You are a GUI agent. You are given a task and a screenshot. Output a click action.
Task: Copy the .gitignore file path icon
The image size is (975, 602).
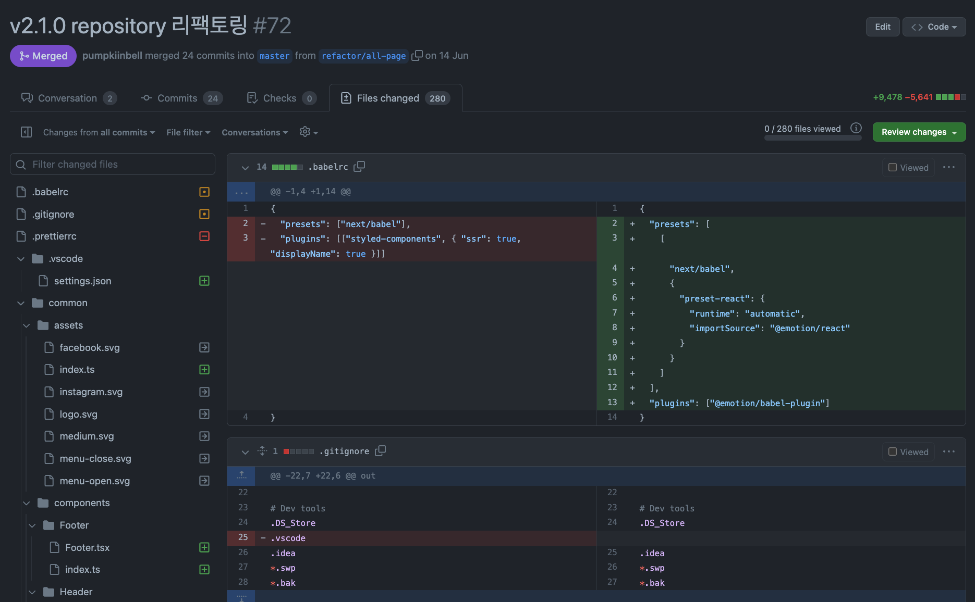381,451
